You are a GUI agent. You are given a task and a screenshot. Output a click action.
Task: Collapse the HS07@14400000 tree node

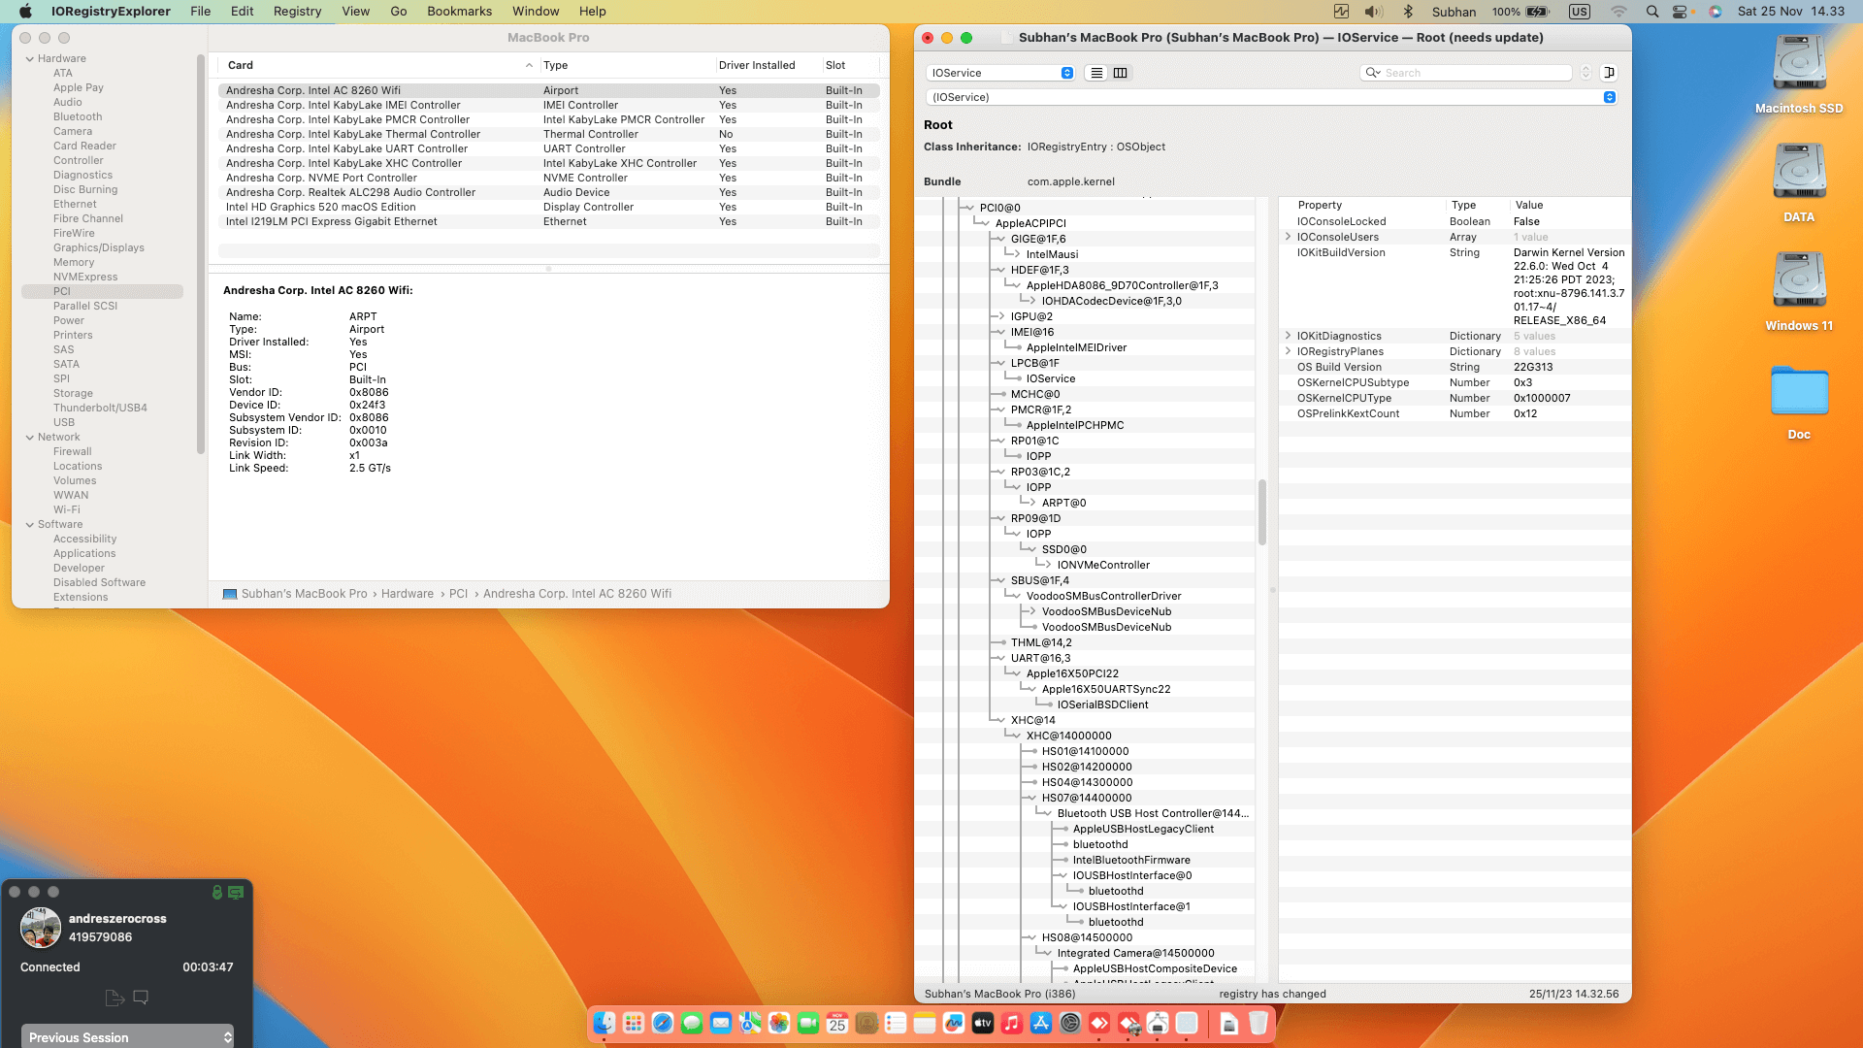(x=1030, y=798)
